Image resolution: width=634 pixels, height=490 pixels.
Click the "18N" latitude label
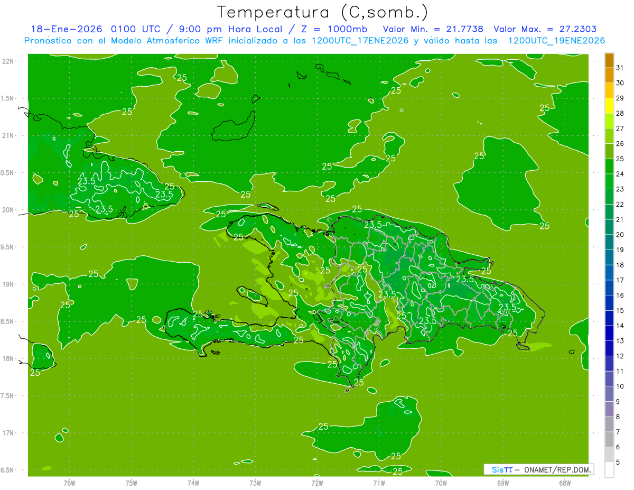[x=9, y=358]
